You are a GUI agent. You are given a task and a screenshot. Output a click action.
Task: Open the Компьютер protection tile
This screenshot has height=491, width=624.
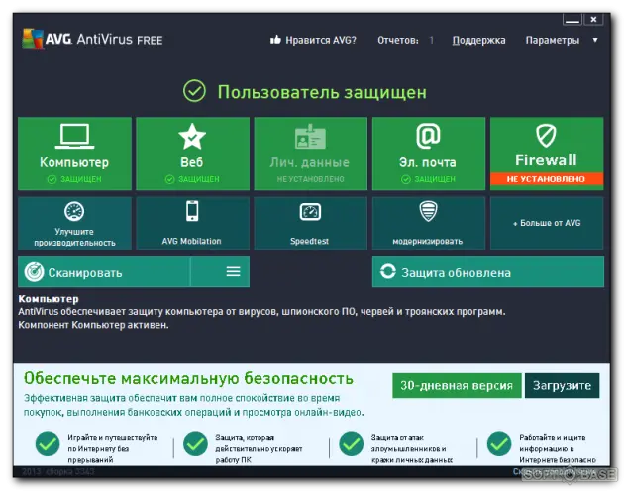(x=74, y=153)
